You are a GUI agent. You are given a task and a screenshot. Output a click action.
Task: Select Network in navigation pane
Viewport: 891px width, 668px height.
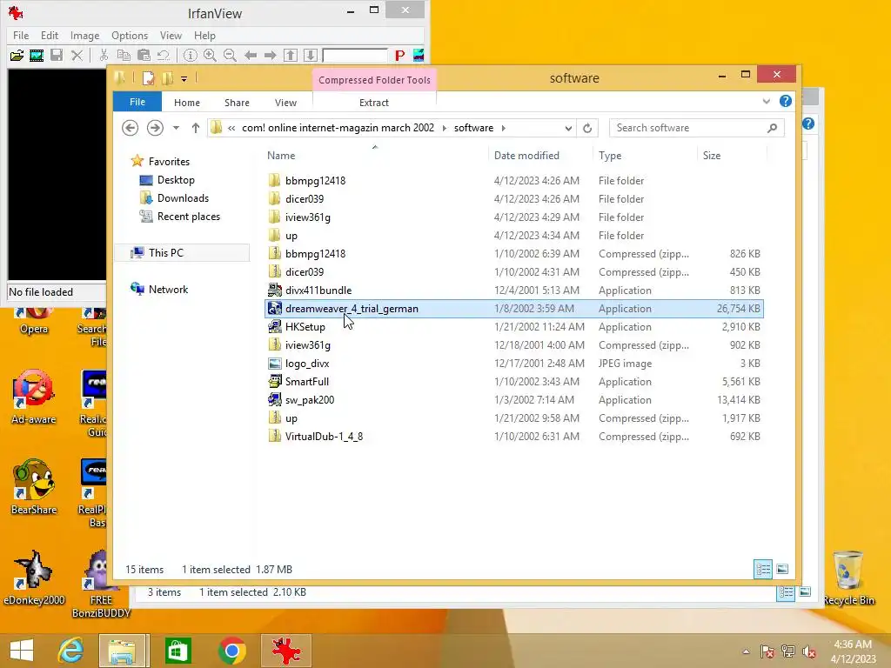pyautogui.click(x=168, y=289)
